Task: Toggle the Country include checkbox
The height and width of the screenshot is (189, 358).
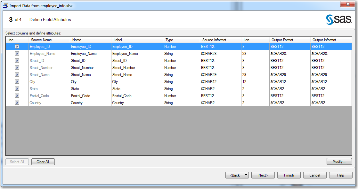Action: pyautogui.click(x=17, y=102)
